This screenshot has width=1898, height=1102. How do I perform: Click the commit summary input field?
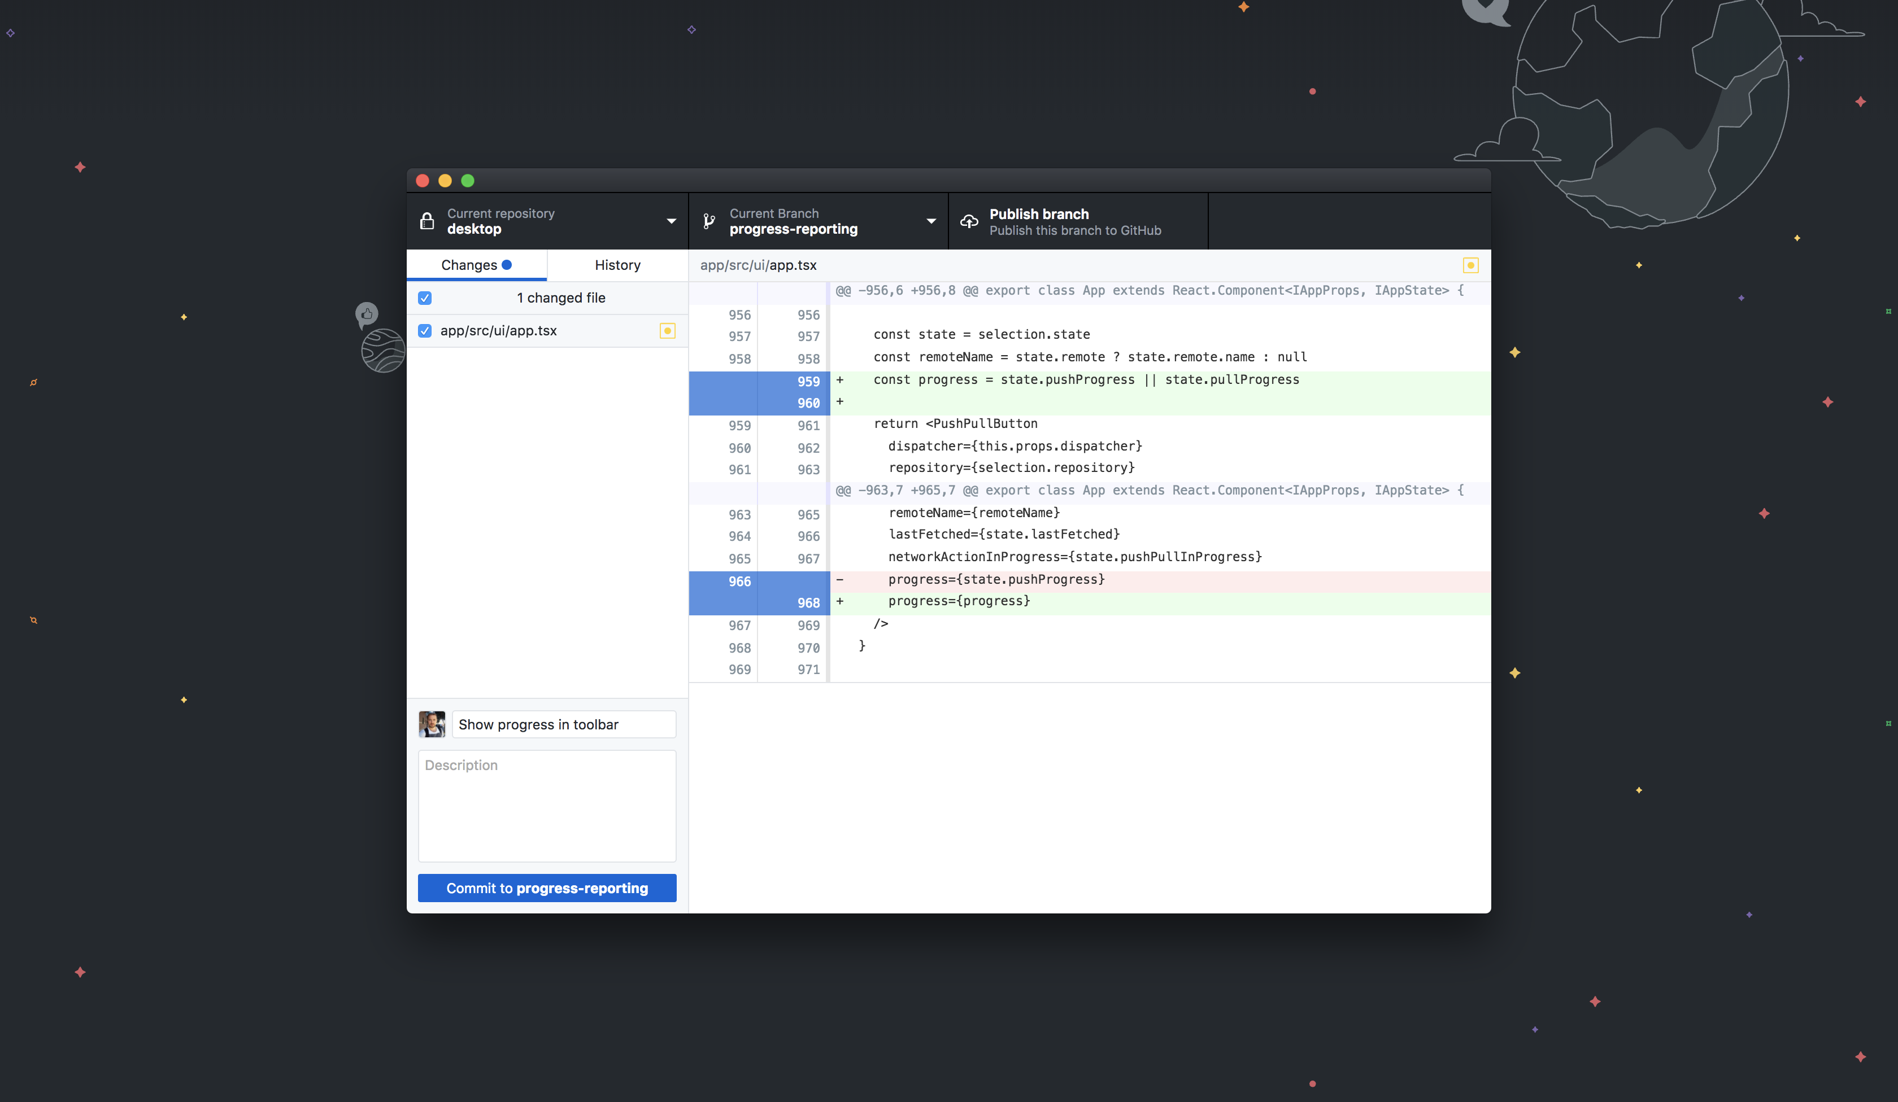pyautogui.click(x=564, y=724)
